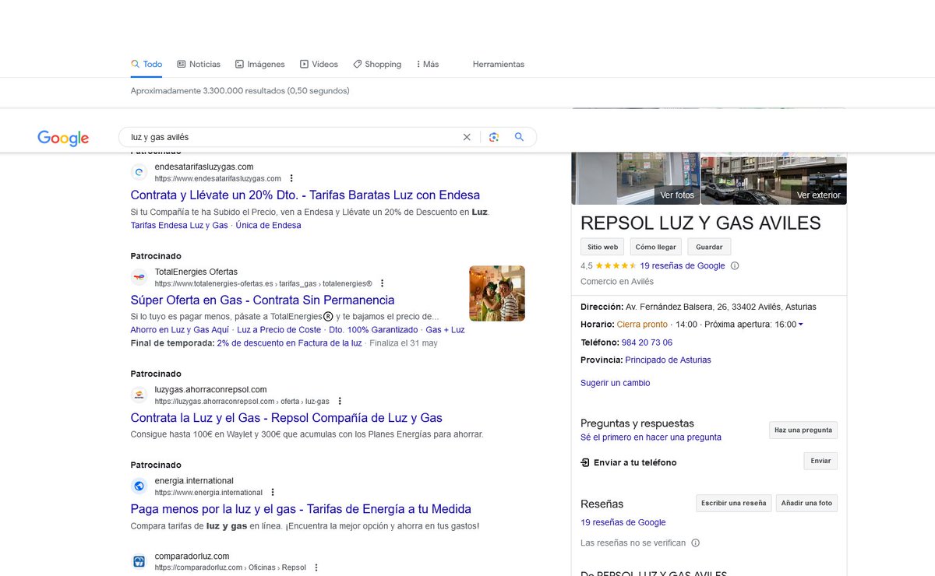Open 'Contrata y Llévate un 20% Dto.' Endesa ad

[305, 195]
